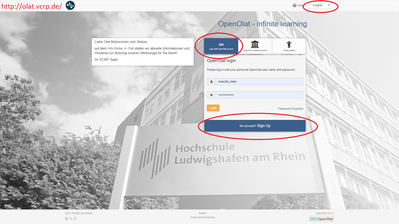This screenshot has width=399, height=224.
Task: Click the link chain icon in the footer
Action: (71, 219)
